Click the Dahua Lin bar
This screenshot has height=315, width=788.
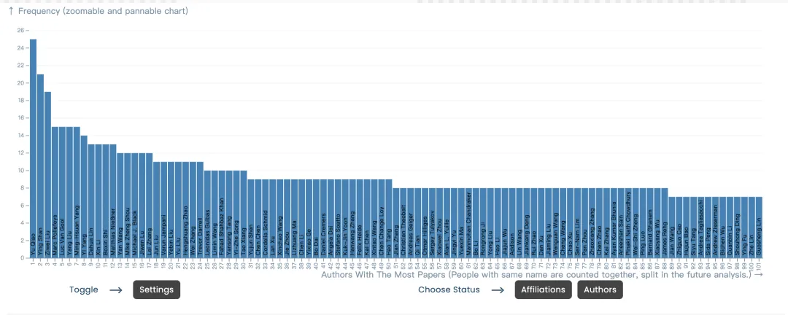[x=91, y=201]
